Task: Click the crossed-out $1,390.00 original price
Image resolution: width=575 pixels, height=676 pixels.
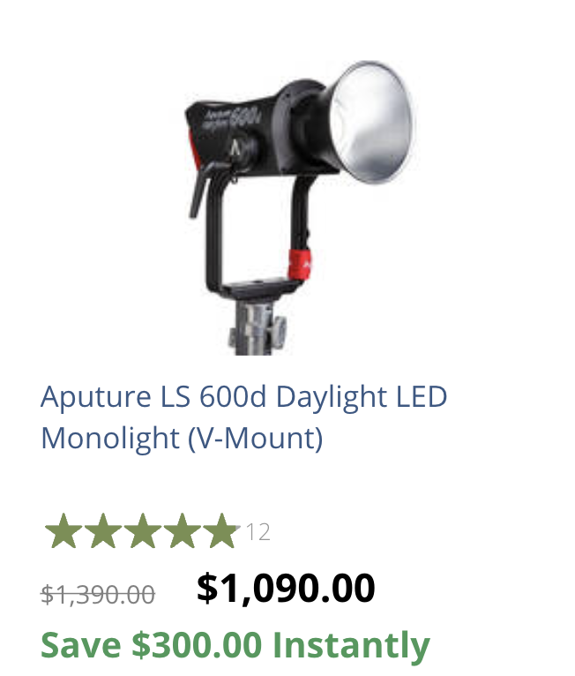Action: pyautogui.click(x=98, y=595)
